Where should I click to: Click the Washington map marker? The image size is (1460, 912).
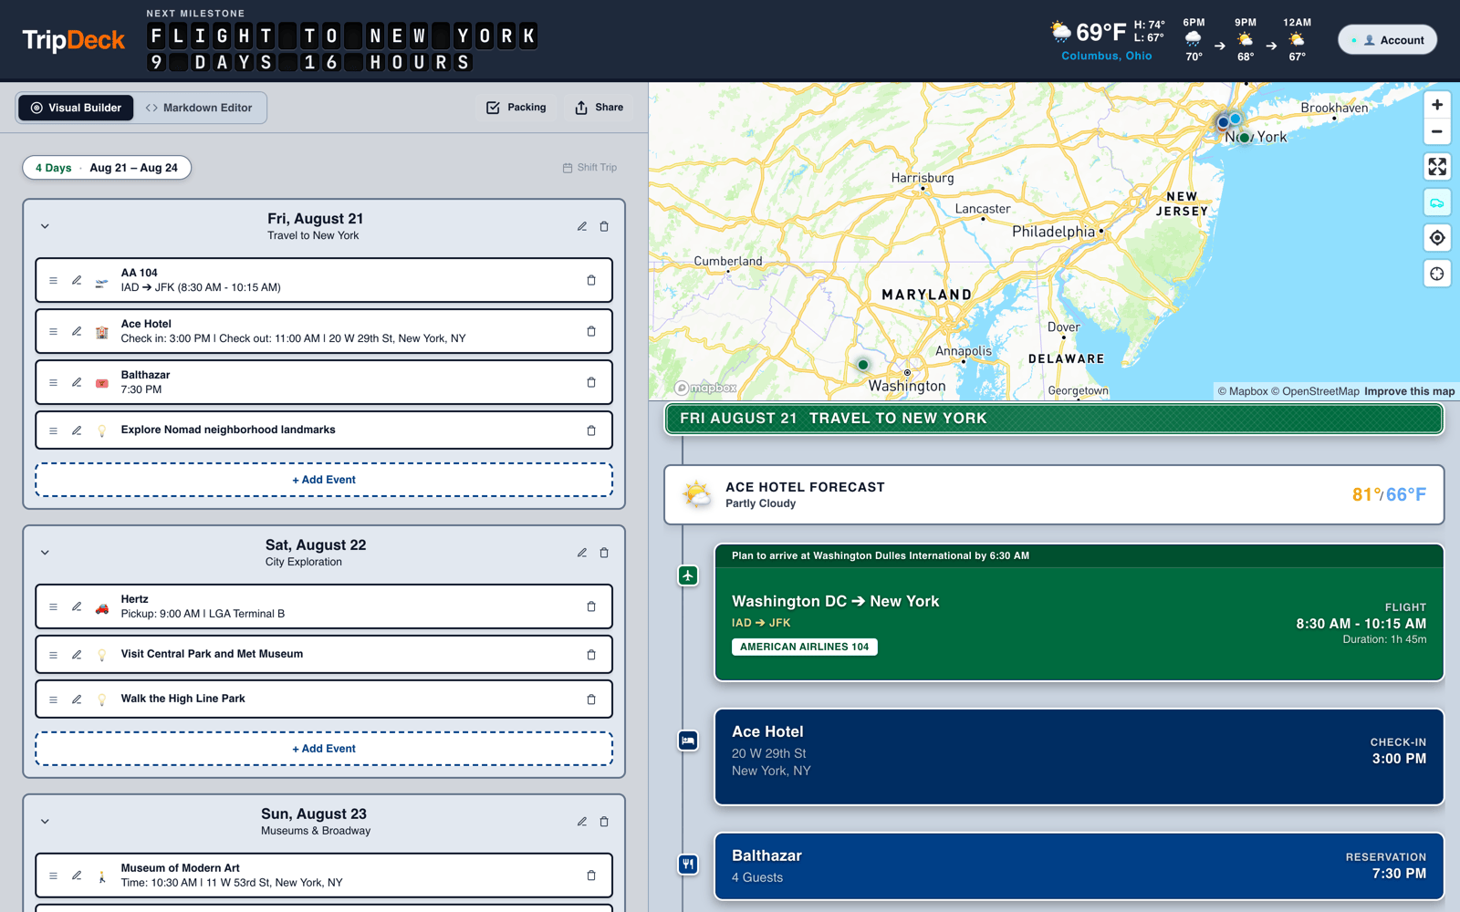tap(863, 365)
